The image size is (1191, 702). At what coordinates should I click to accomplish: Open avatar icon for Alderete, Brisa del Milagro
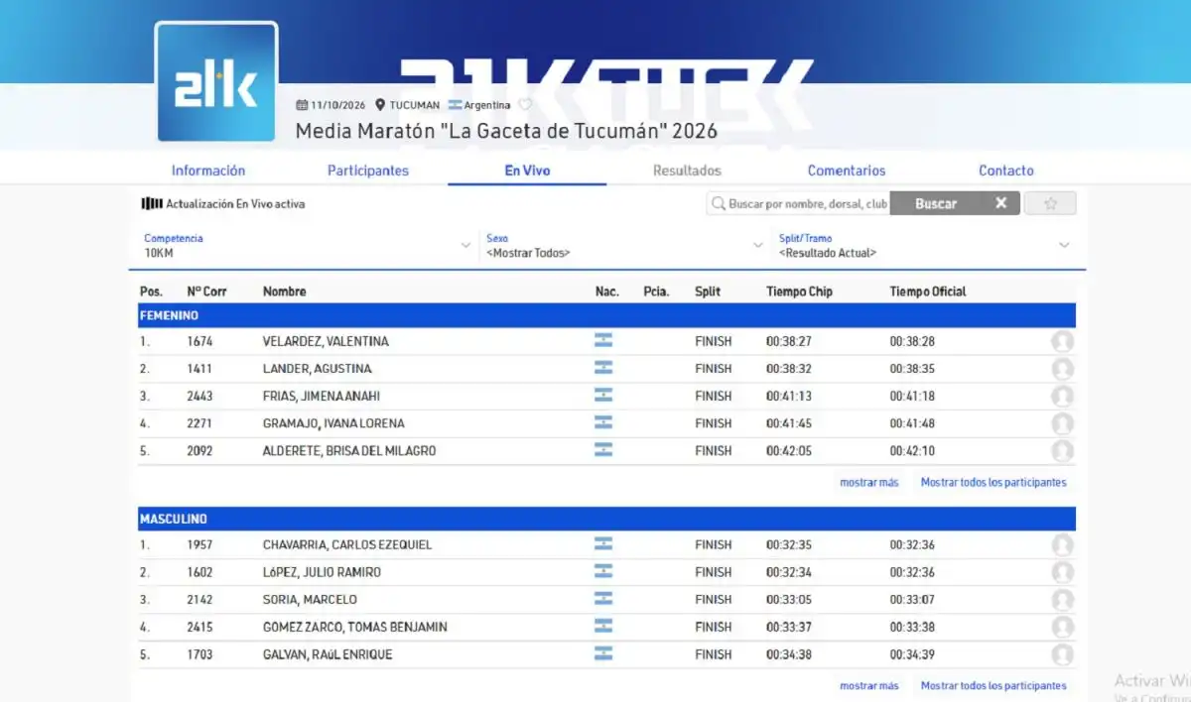[x=1062, y=451]
